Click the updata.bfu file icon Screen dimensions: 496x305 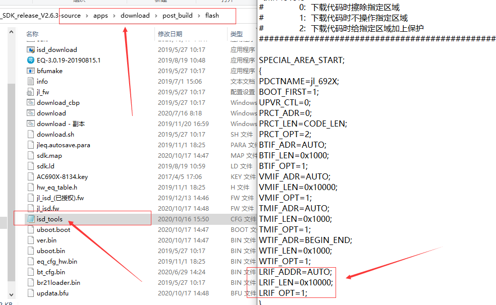31,293
